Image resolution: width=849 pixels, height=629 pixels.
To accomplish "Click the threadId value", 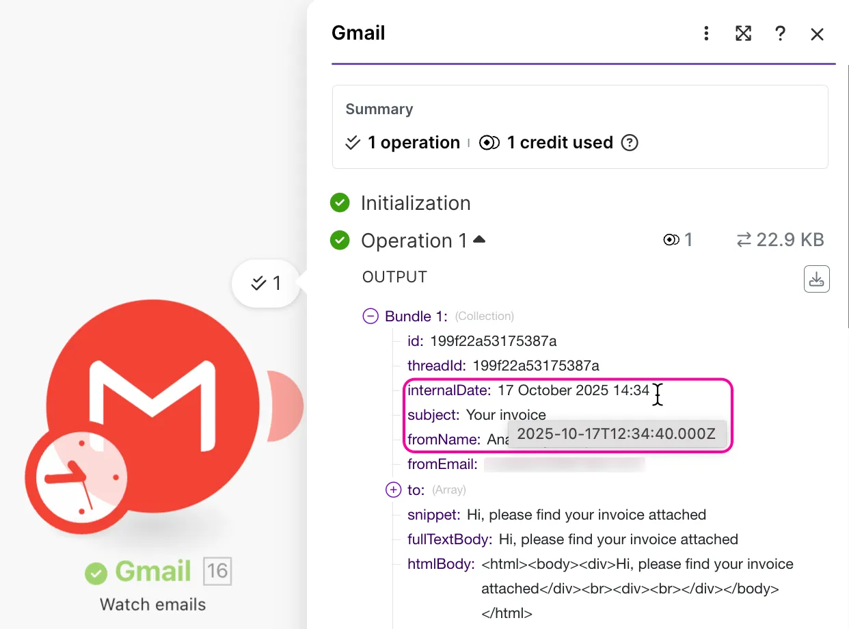I will pyautogui.click(x=536, y=365).
